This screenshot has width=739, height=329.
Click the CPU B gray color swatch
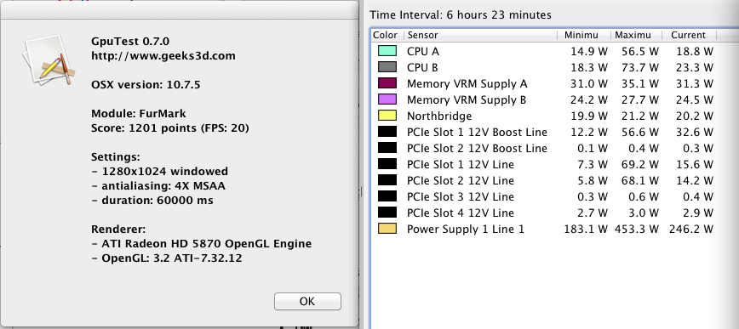coord(387,67)
